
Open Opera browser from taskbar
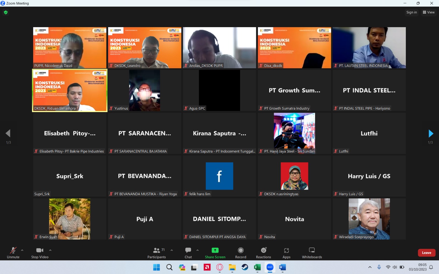tap(219, 267)
